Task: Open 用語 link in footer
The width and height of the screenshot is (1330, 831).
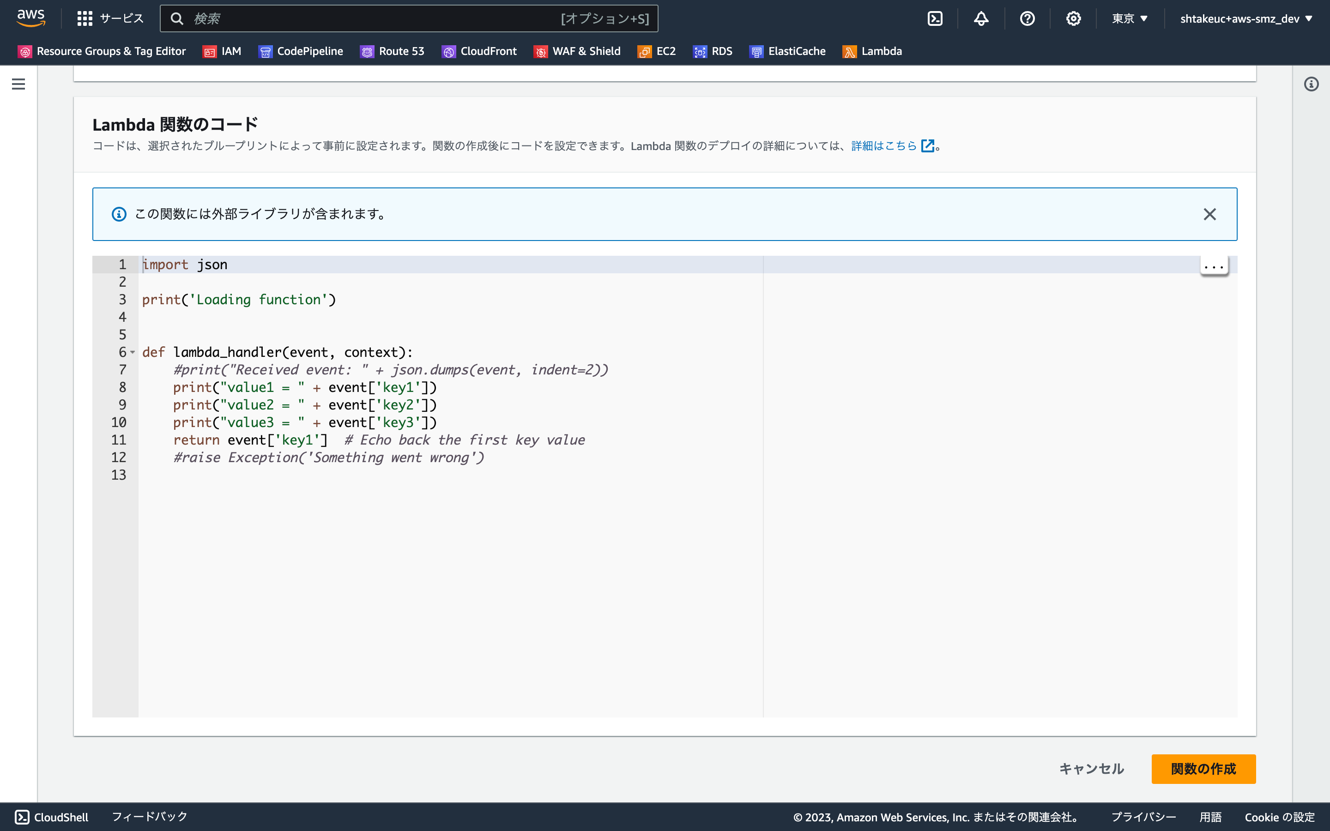Action: click(1210, 817)
